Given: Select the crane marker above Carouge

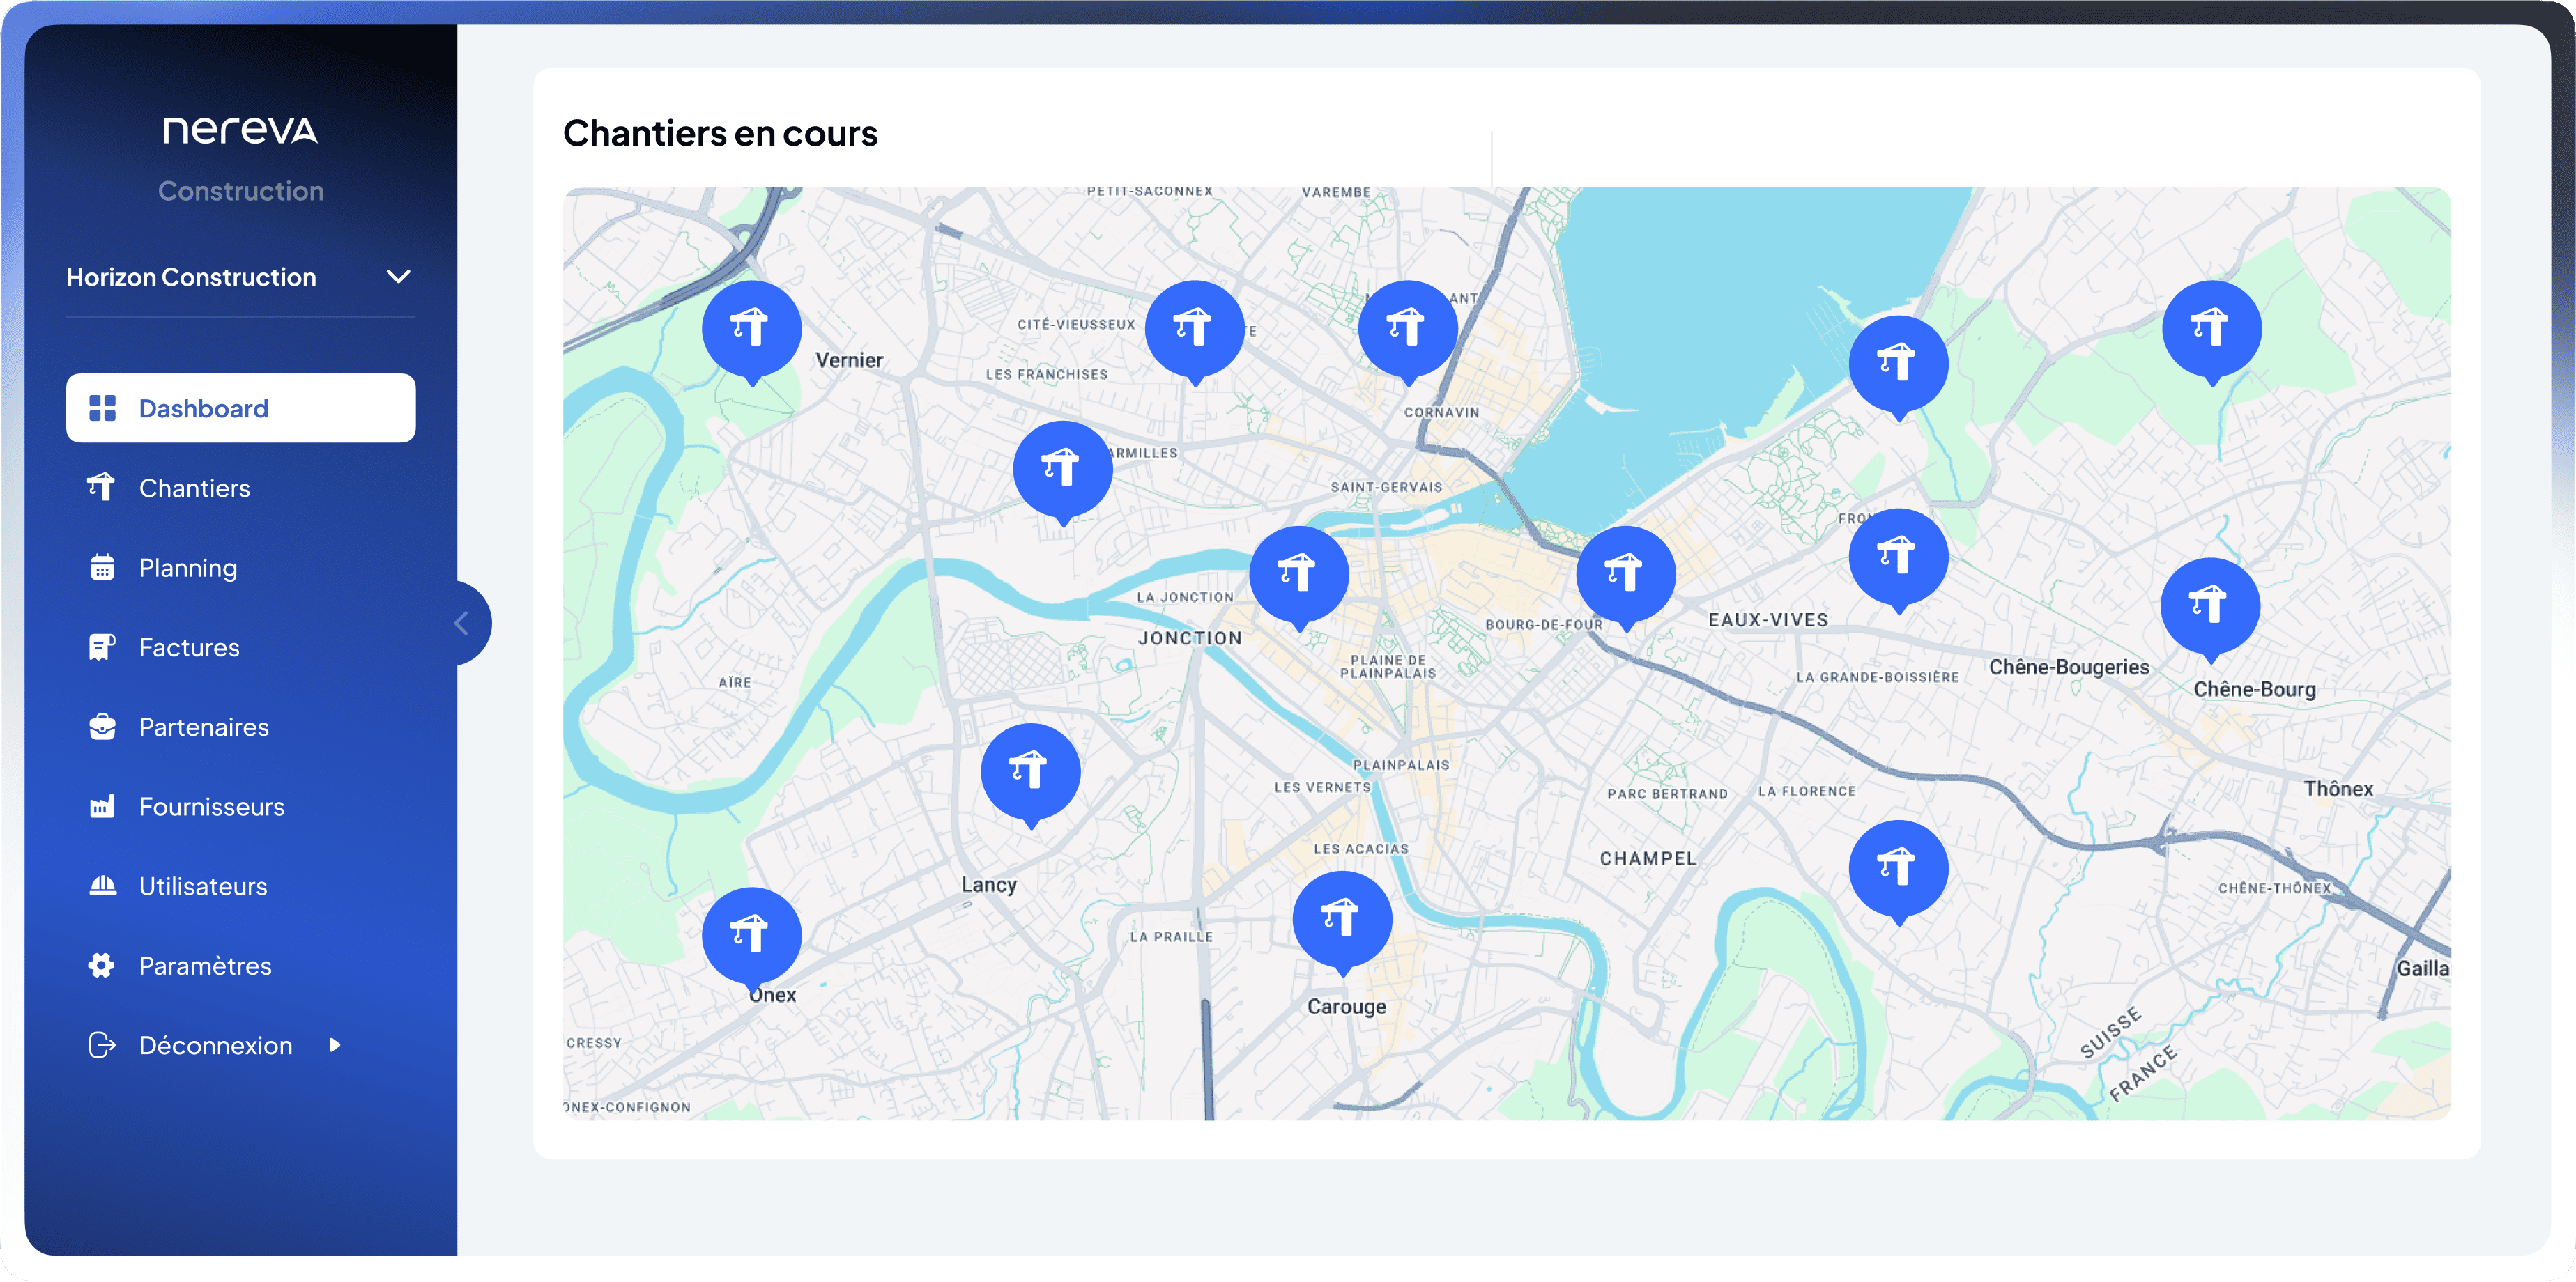Looking at the screenshot, I should (1342, 918).
